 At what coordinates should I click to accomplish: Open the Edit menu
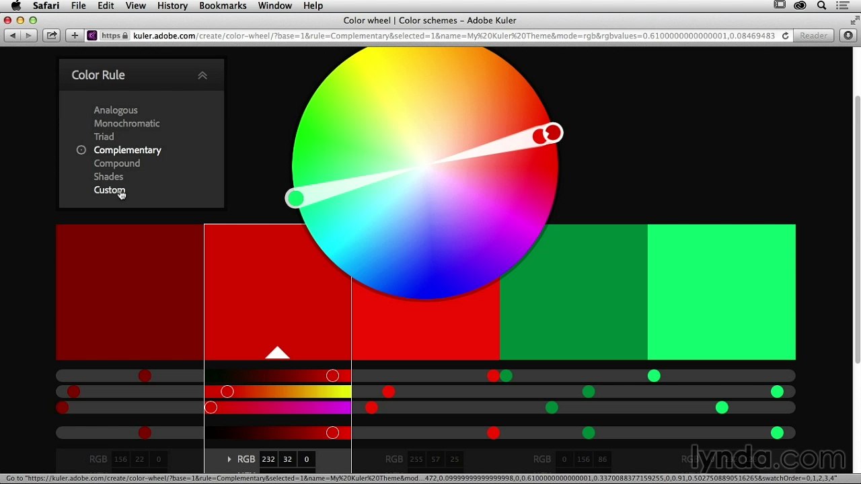106,5
